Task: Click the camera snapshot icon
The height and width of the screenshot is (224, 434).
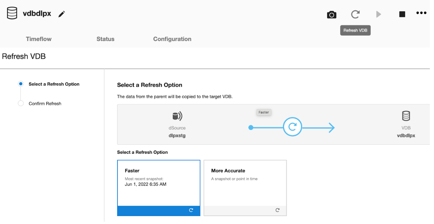Action: [331, 14]
